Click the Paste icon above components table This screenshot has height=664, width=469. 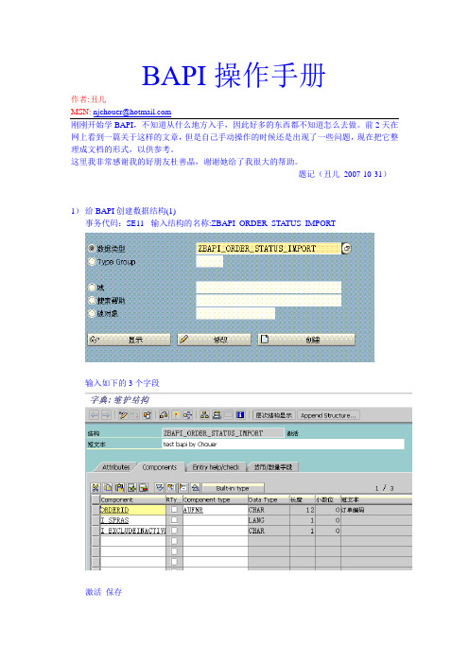pos(119,488)
